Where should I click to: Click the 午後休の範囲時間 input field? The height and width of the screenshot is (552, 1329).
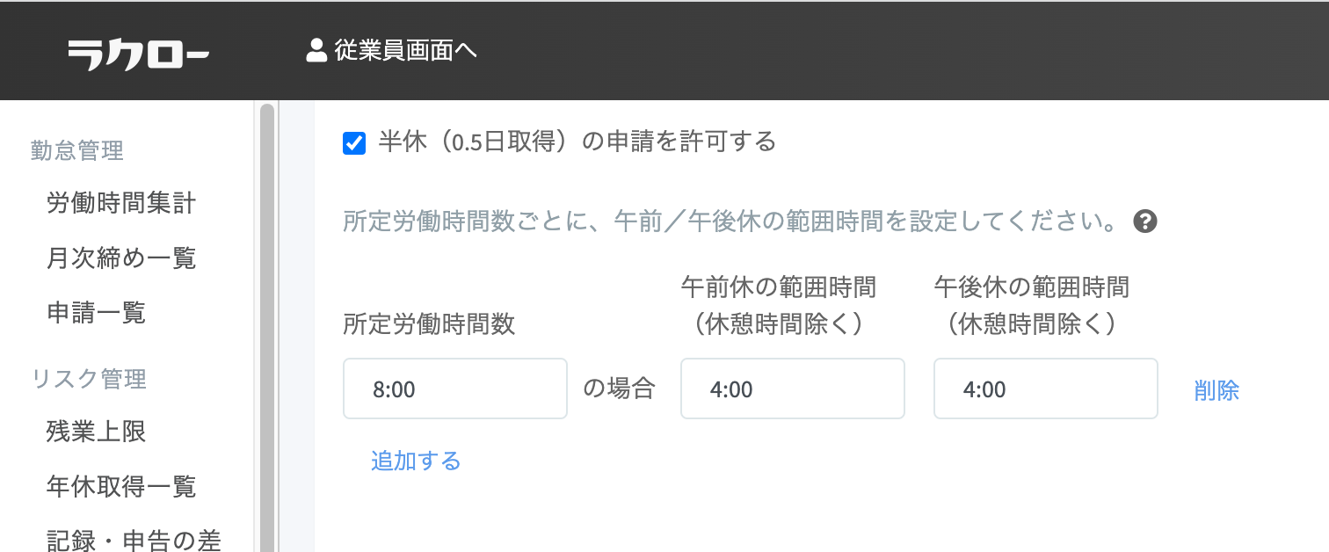click(x=1045, y=389)
